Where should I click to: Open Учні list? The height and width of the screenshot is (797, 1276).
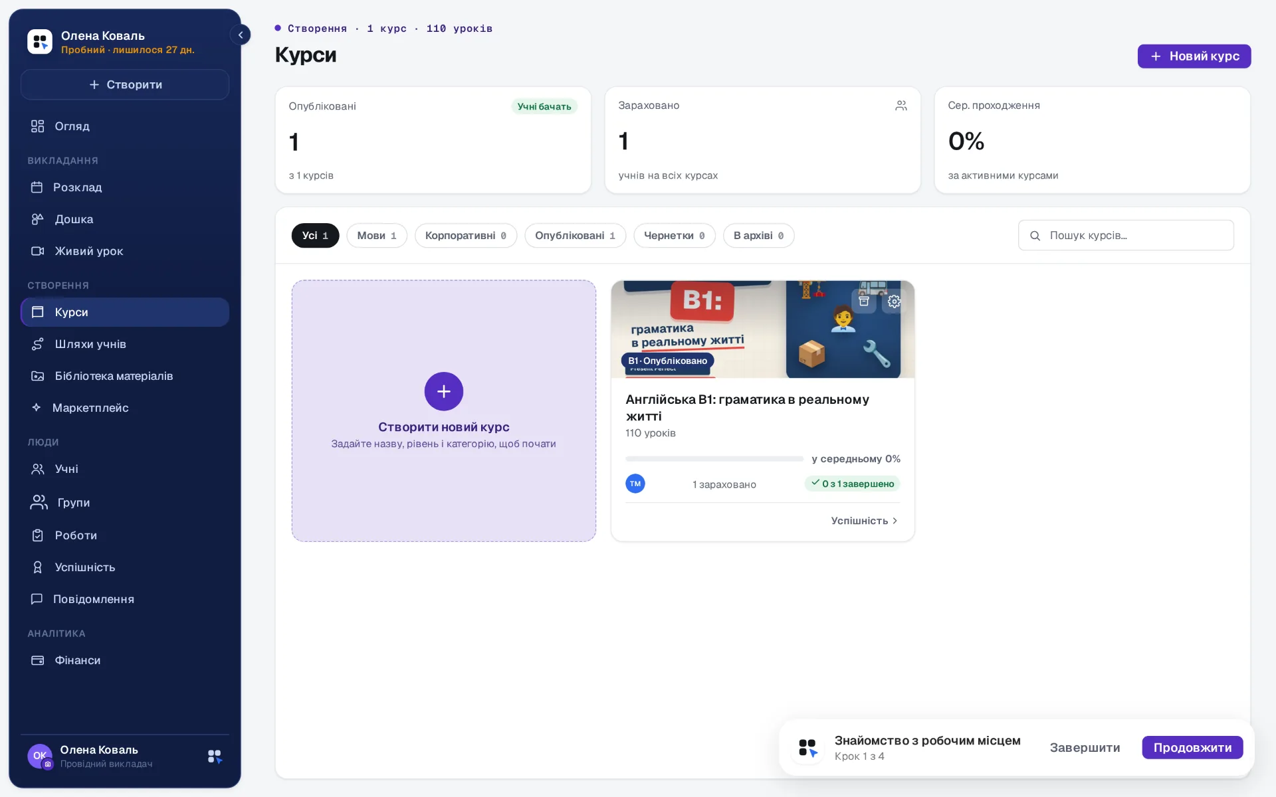[x=125, y=469]
